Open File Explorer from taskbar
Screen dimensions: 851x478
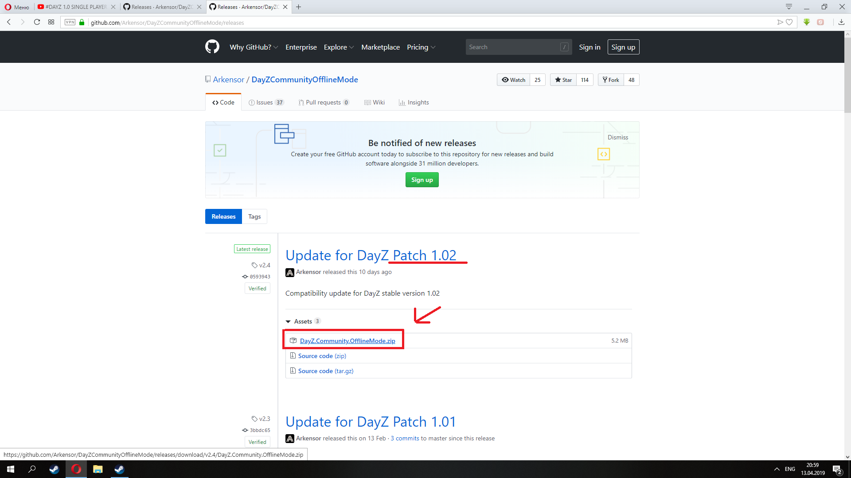click(x=98, y=469)
